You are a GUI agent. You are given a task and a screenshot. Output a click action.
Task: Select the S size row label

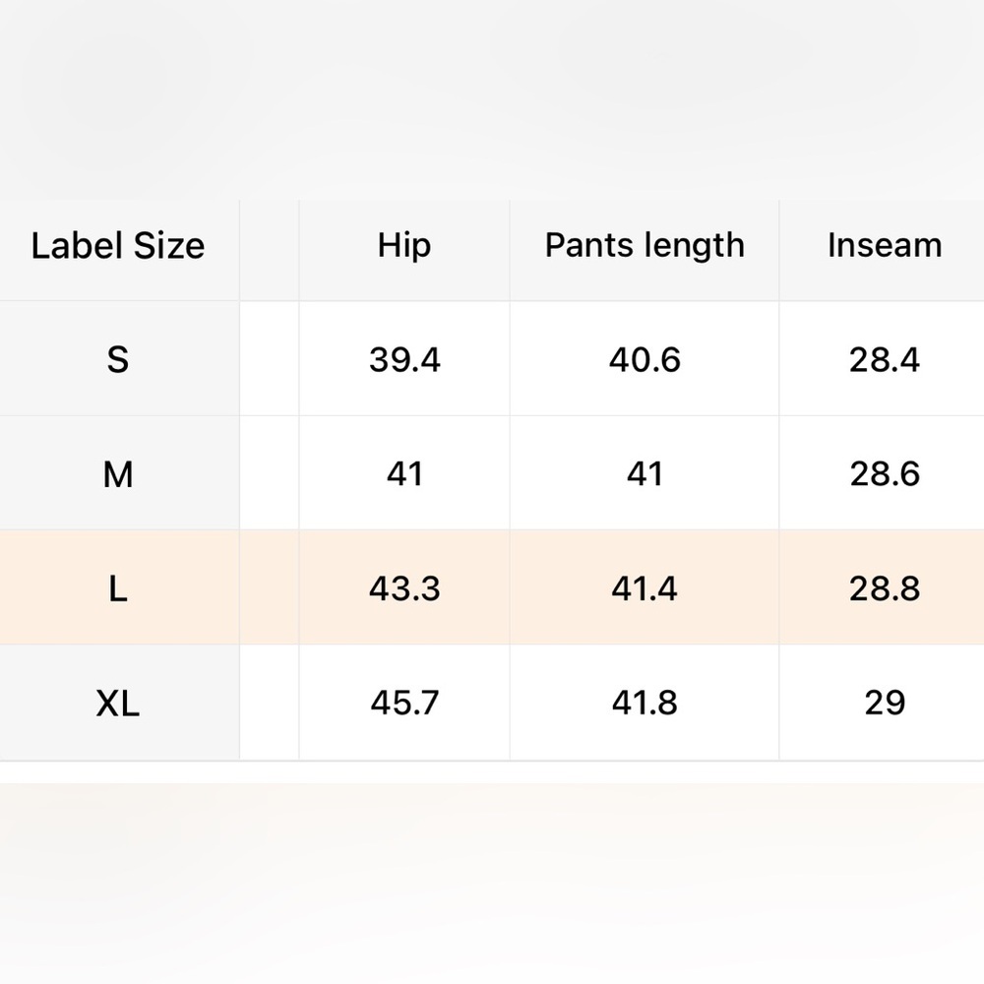[118, 359]
